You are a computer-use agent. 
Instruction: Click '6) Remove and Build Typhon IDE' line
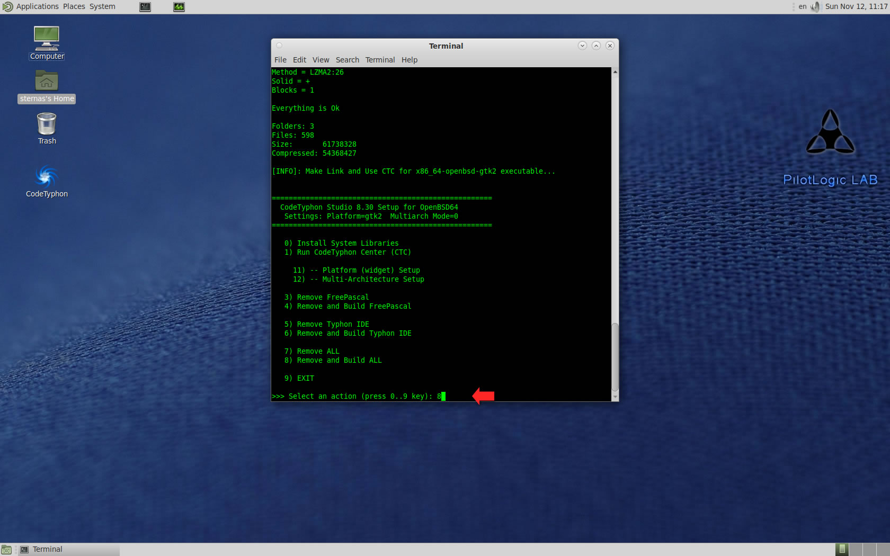tap(348, 333)
